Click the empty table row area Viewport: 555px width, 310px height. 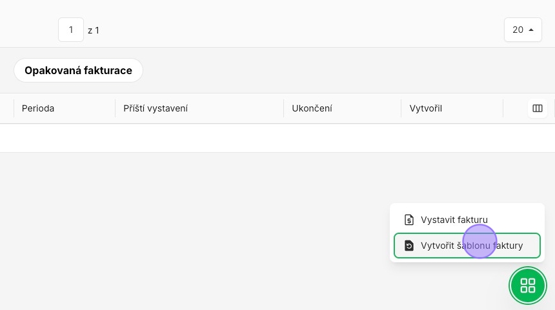tap(277, 138)
